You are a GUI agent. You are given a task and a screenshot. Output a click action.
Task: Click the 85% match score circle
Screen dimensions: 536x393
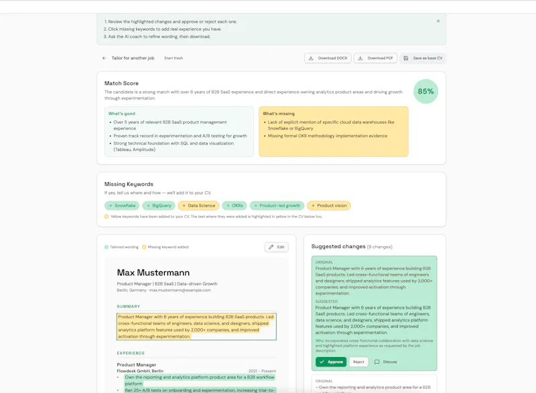point(425,92)
